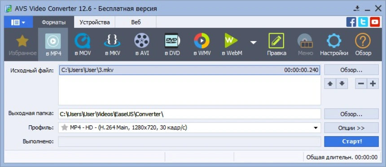Open the YouTube link icon
This screenshot has height=167, width=386.
[375, 22]
